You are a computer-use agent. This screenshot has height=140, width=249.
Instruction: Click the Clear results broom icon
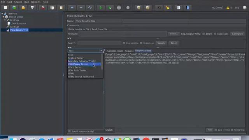[139, 8]
